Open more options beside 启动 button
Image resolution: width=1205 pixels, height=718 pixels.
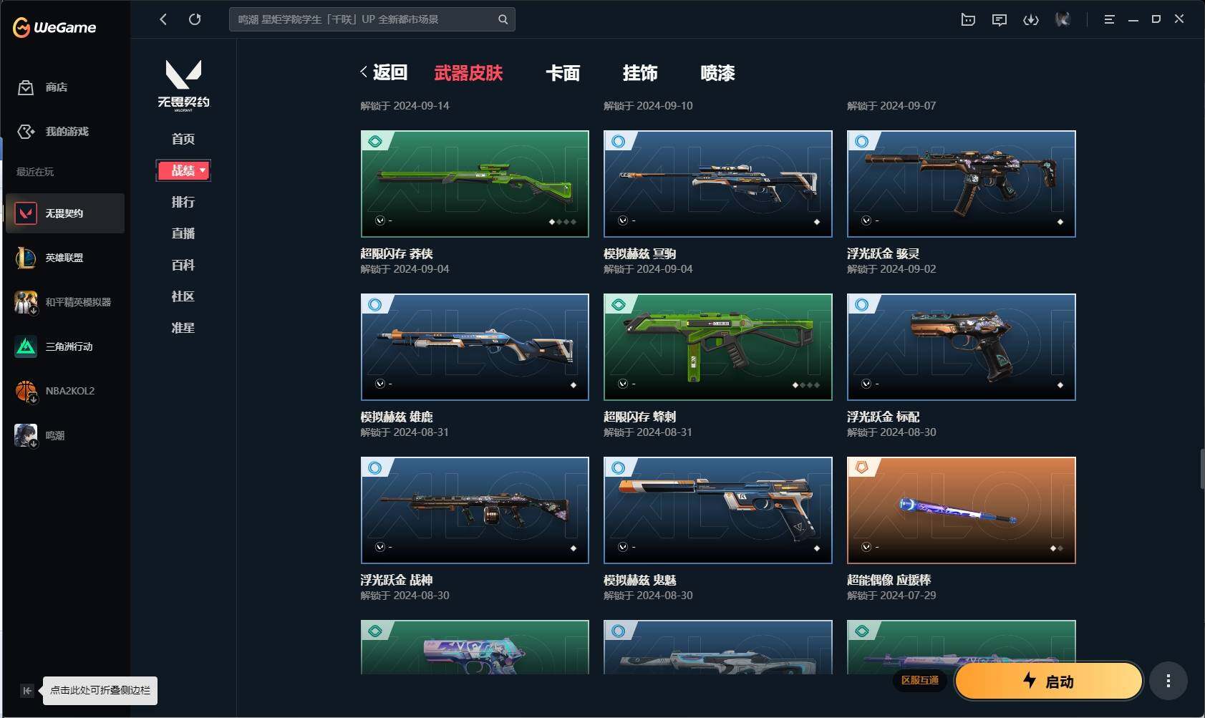1168,681
